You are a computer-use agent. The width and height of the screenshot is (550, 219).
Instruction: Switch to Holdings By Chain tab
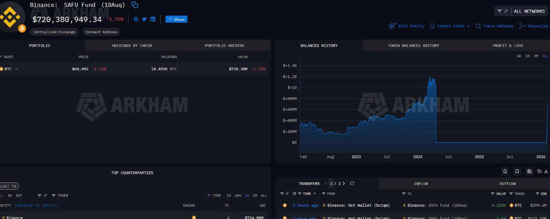[x=132, y=45]
